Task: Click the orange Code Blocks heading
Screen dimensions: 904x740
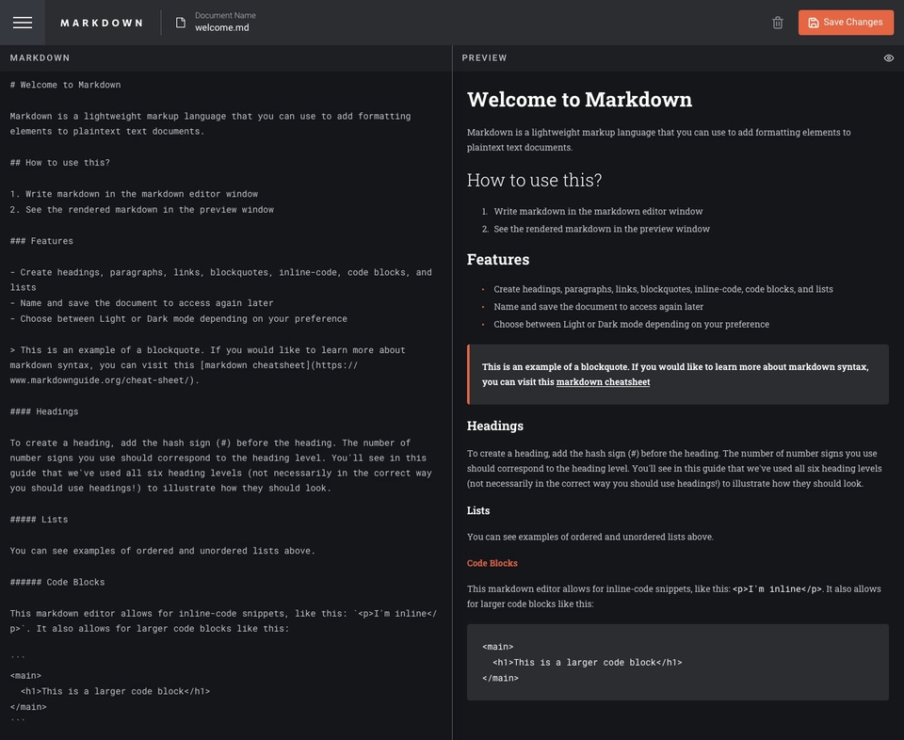Action: 493,562
